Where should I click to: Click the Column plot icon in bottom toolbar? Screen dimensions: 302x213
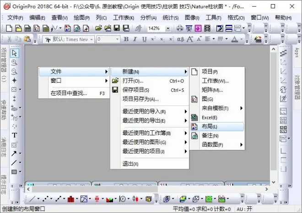click(71, 199)
